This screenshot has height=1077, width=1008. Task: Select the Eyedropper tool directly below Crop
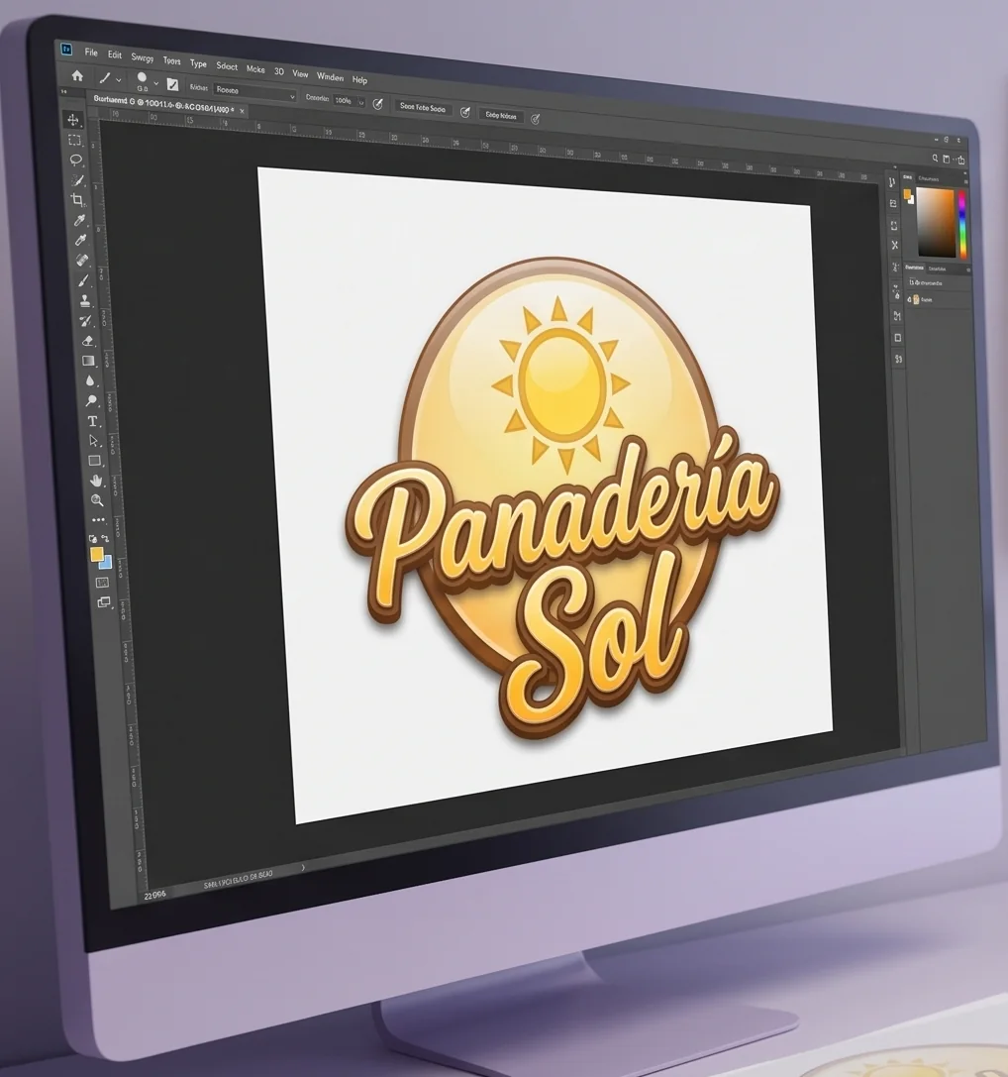point(79,221)
